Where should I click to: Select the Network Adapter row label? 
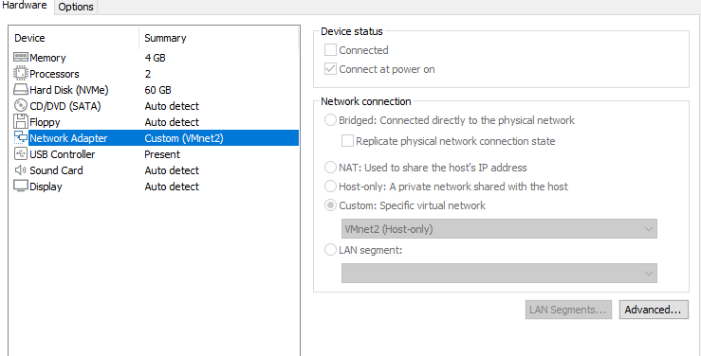coord(68,138)
